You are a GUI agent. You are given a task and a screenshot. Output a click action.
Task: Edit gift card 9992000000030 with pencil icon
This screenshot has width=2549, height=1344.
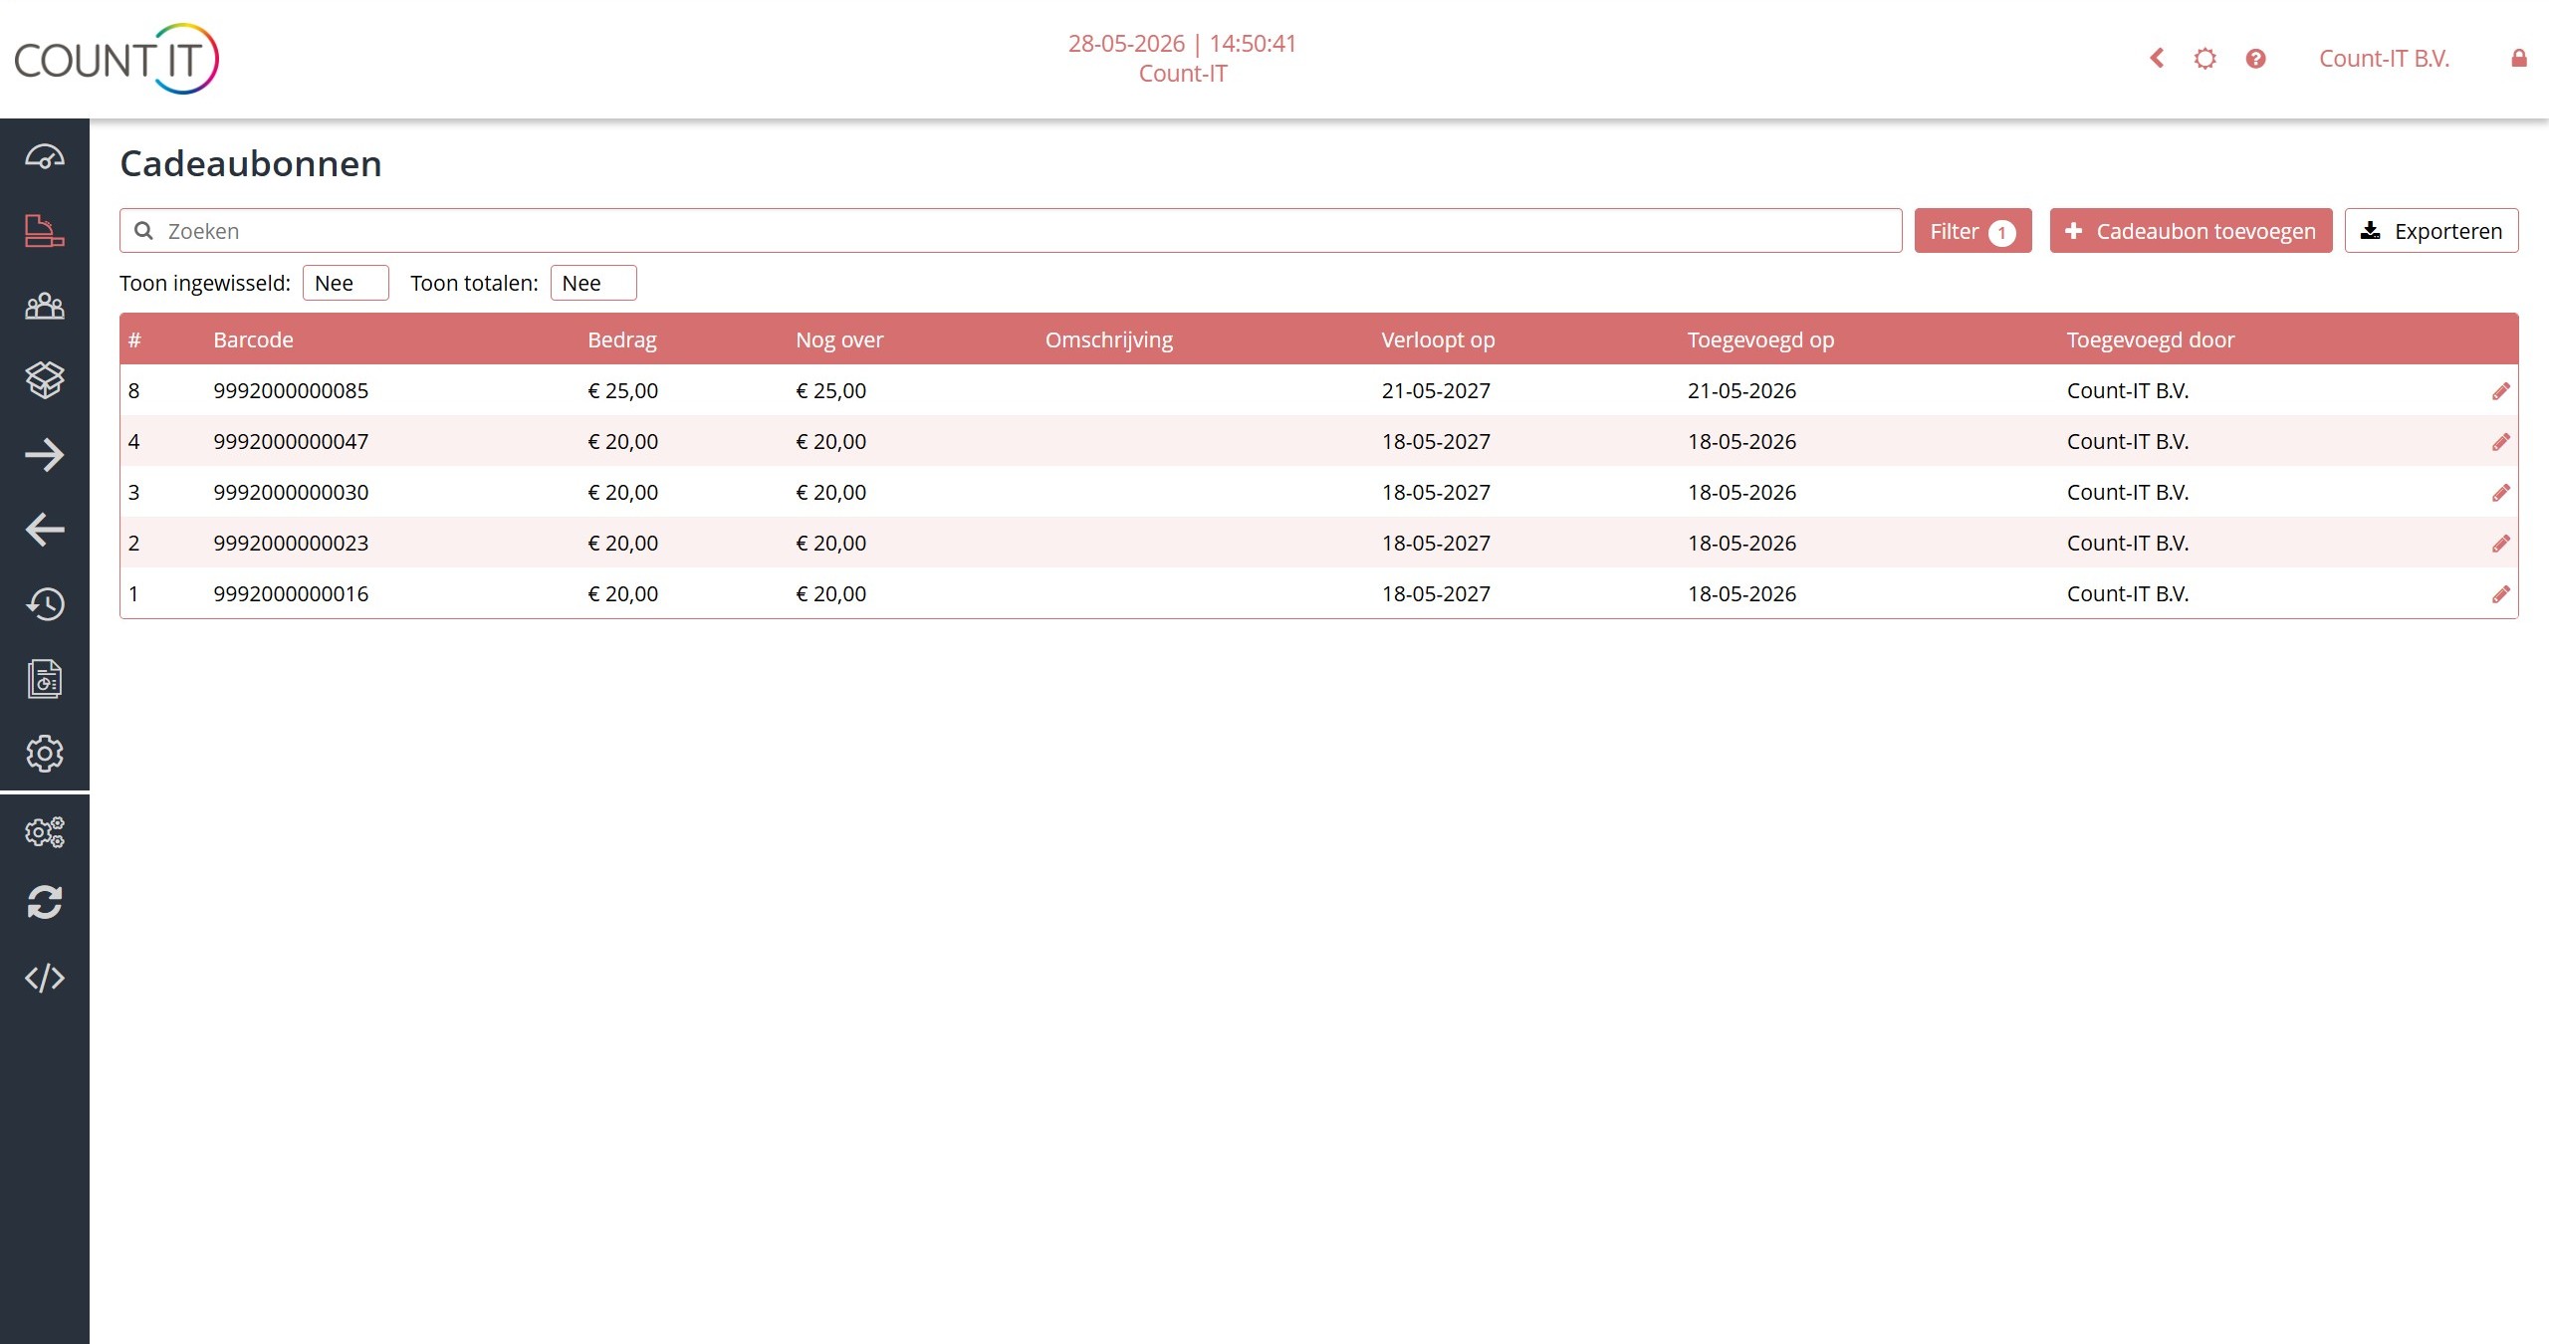2501,493
